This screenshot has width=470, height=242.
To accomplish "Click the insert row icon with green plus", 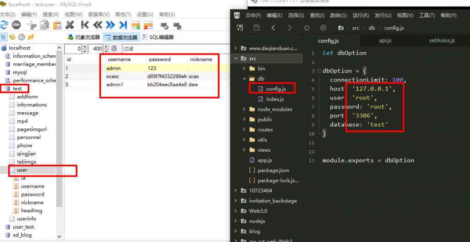I will (136, 25).
